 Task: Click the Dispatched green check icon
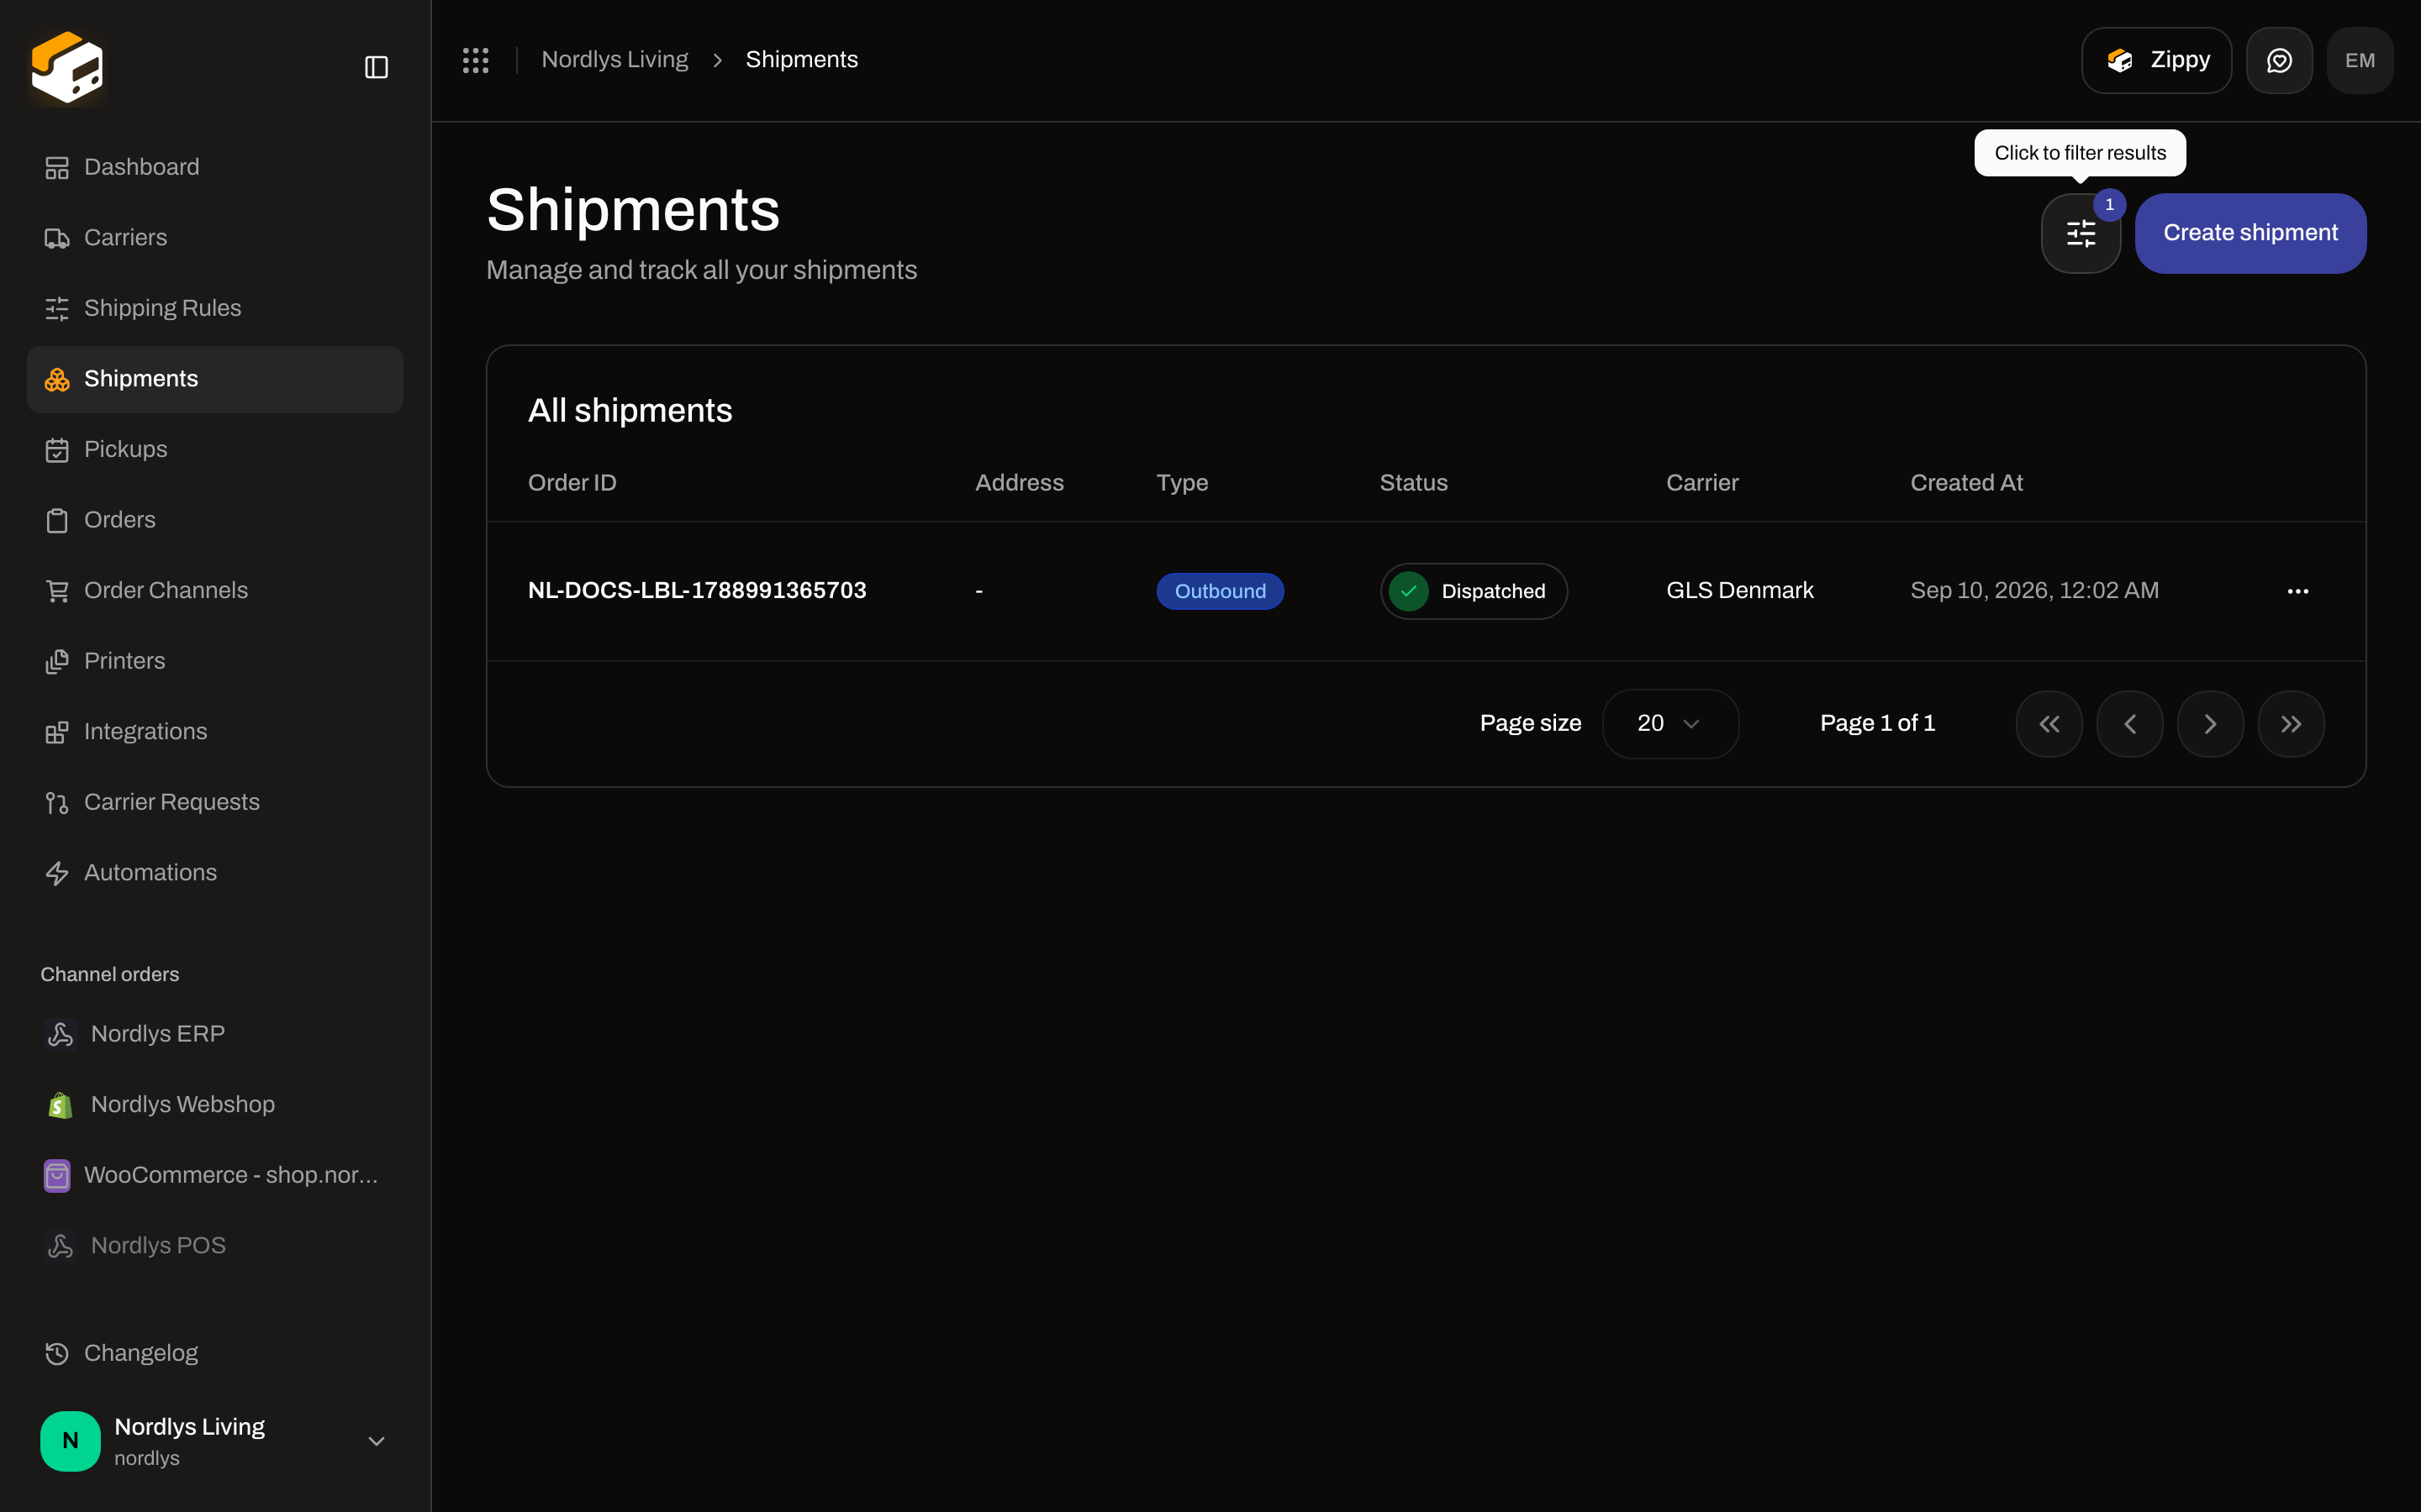pos(1409,591)
